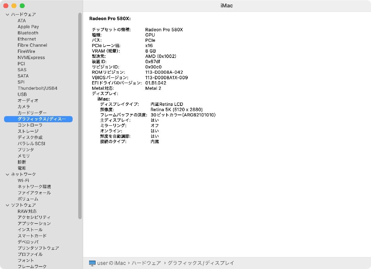Click the VRAM value '8 GB'
The height and width of the screenshot is (269, 371).
(x=151, y=51)
